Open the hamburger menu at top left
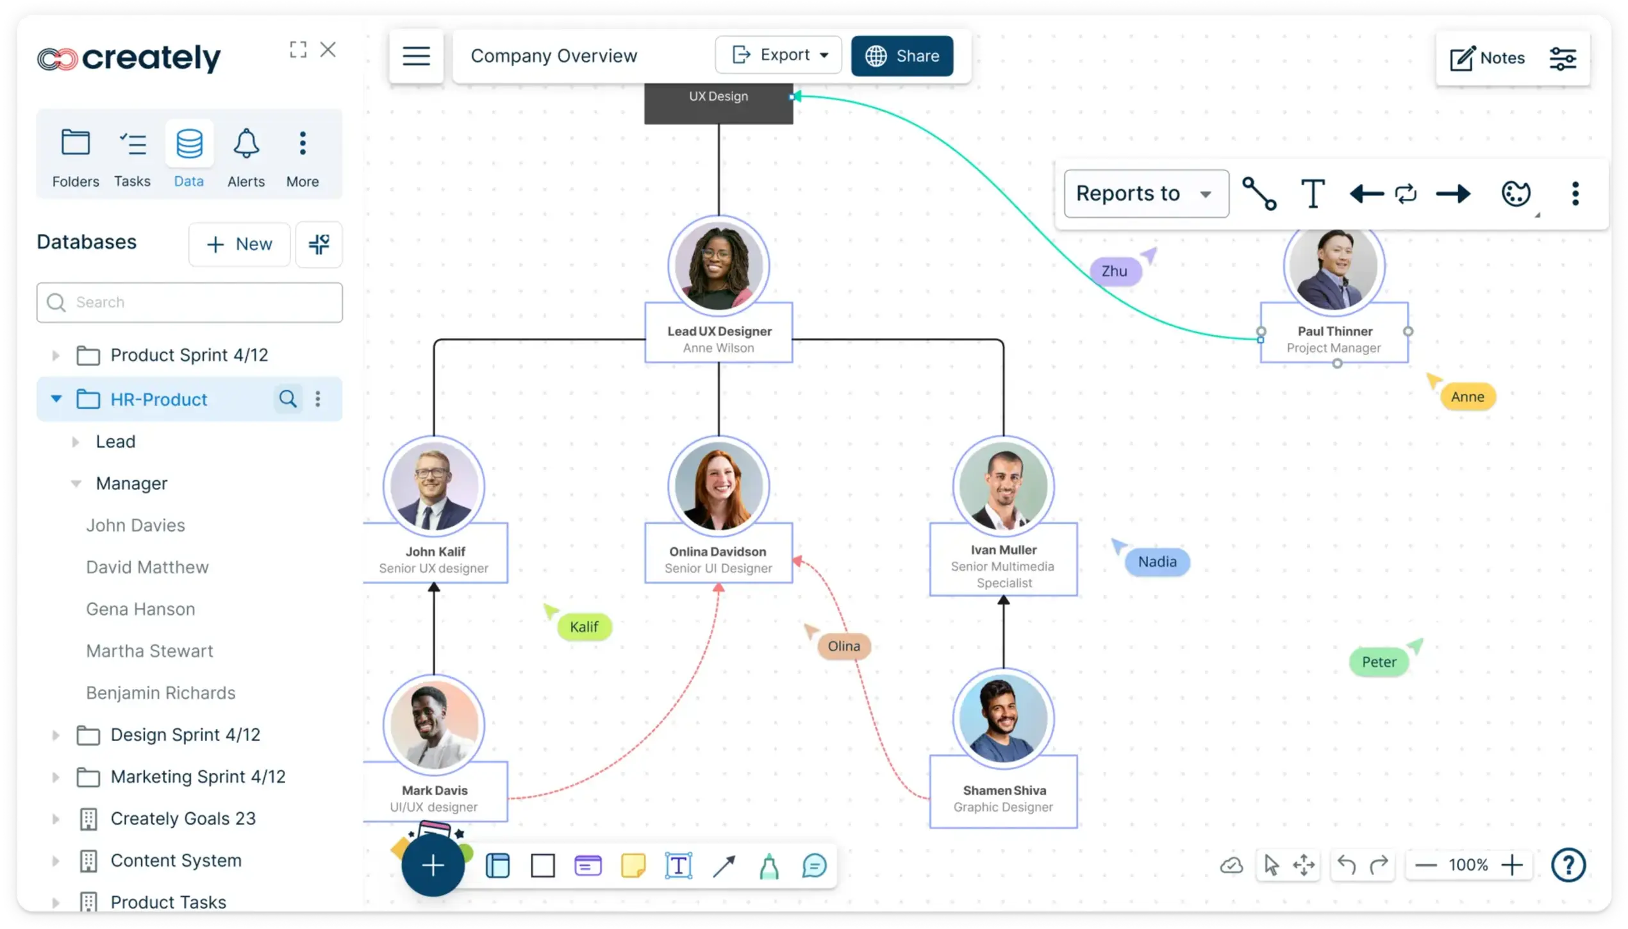Viewport: 1628px width, 929px height. (x=416, y=54)
